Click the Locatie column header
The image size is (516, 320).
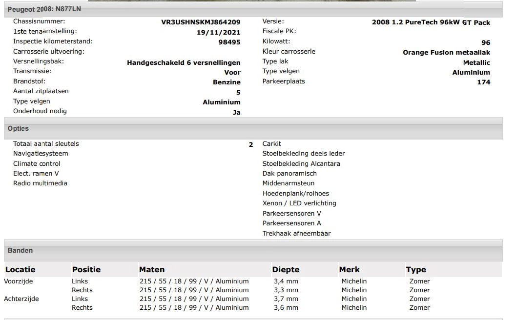pyautogui.click(x=21, y=270)
